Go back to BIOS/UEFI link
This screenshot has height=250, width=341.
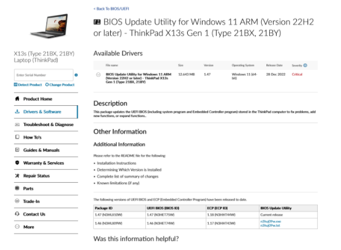[x=111, y=8]
